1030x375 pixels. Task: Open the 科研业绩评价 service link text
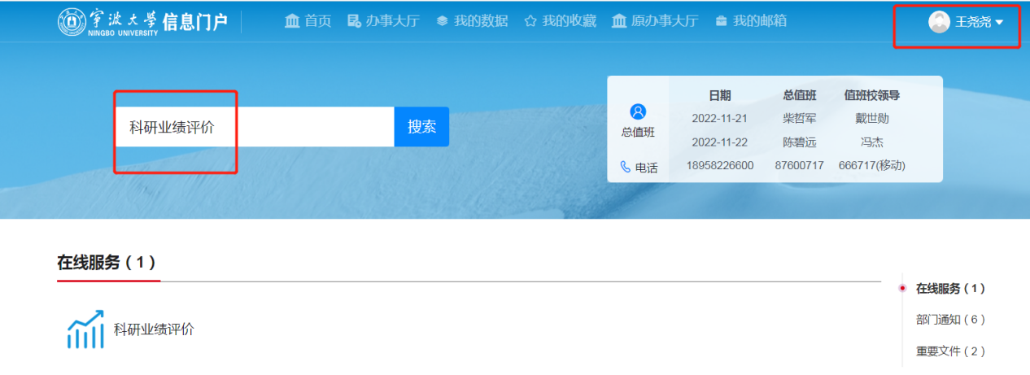point(154,329)
